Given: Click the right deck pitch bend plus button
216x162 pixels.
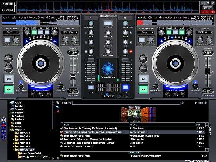Looking at the screenshot, I should point(211,91).
